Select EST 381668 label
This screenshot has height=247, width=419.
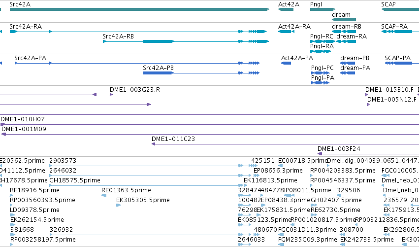22,230
